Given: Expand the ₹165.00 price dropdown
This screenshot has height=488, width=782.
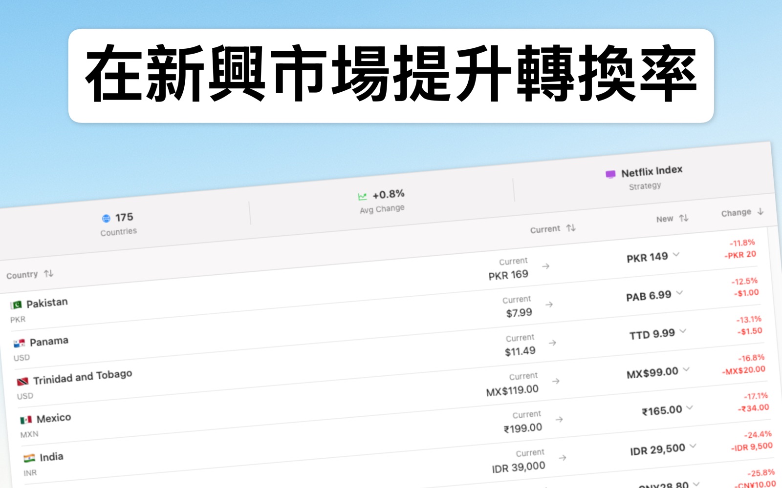Looking at the screenshot, I should pos(690,408).
